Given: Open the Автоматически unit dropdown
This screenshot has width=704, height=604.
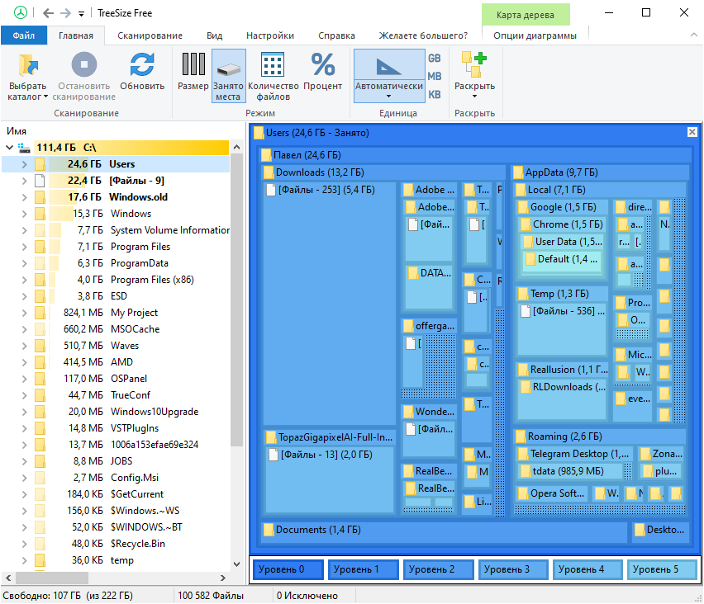Looking at the screenshot, I should pyautogui.click(x=389, y=76).
